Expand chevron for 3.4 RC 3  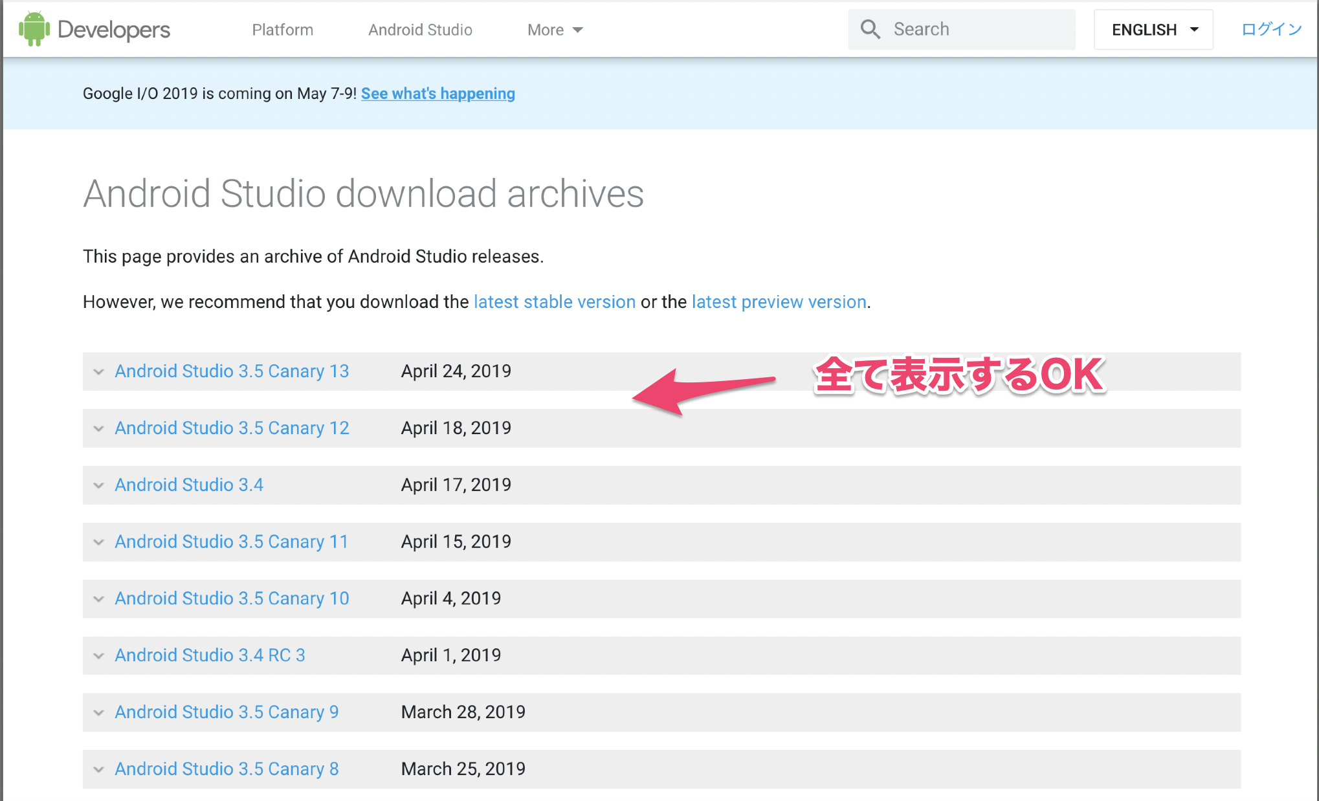point(98,655)
